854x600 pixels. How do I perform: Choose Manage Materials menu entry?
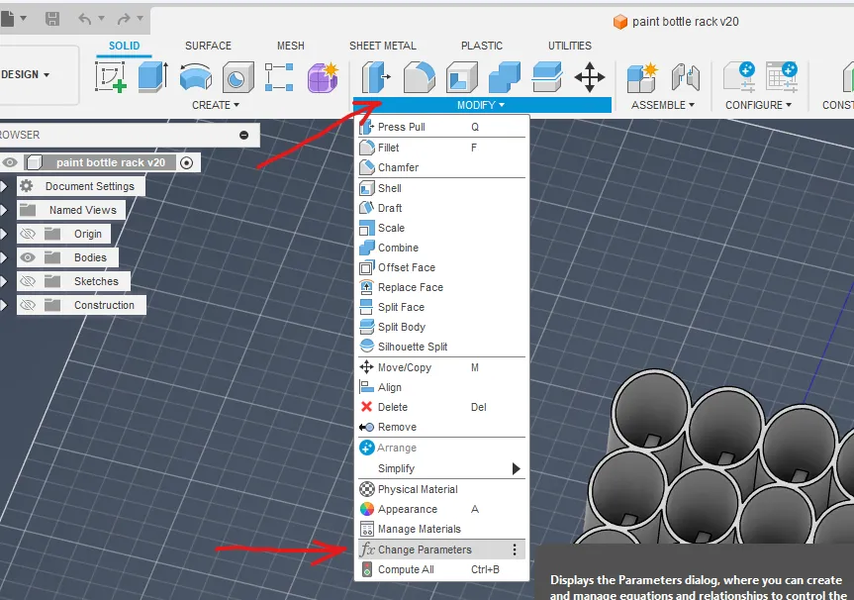441,529
